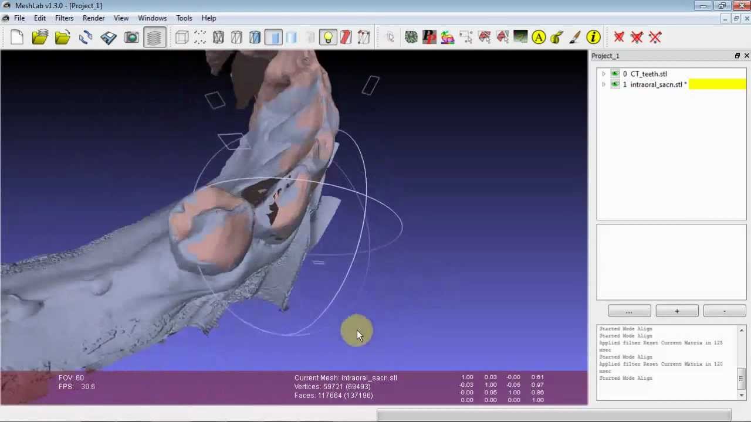The width and height of the screenshot is (751, 422).
Task: Select smooth shading render mode
Action: (x=292, y=38)
